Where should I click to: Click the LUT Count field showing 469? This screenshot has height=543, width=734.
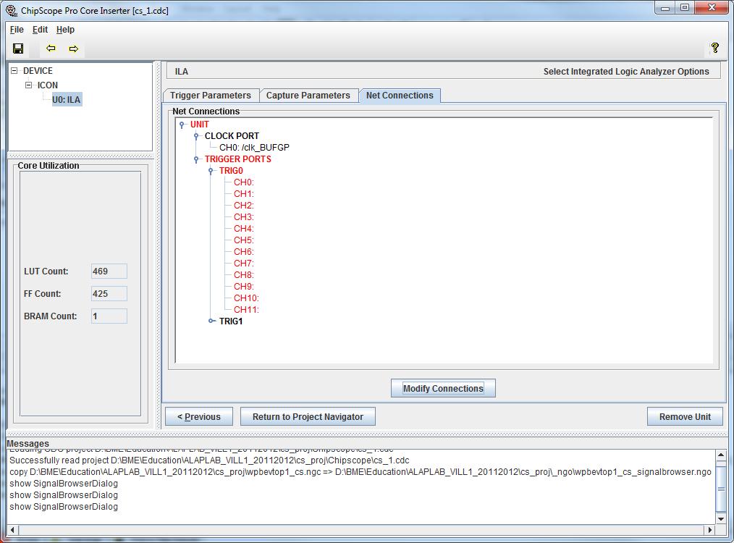109,271
